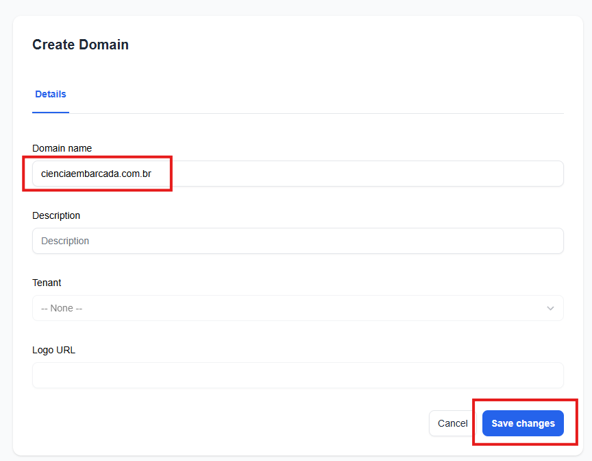Click the blue underline beneath Details tab
The image size is (592, 461).
pyautogui.click(x=51, y=112)
